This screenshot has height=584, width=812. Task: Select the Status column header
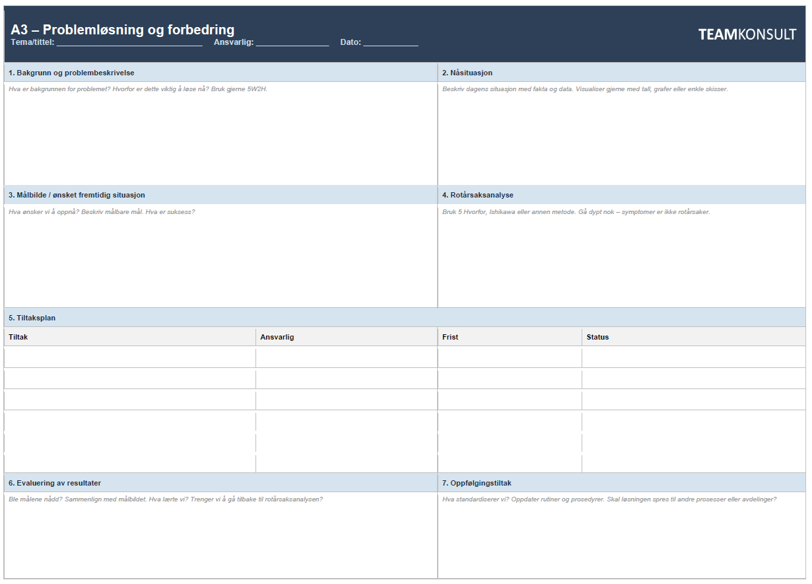(597, 337)
